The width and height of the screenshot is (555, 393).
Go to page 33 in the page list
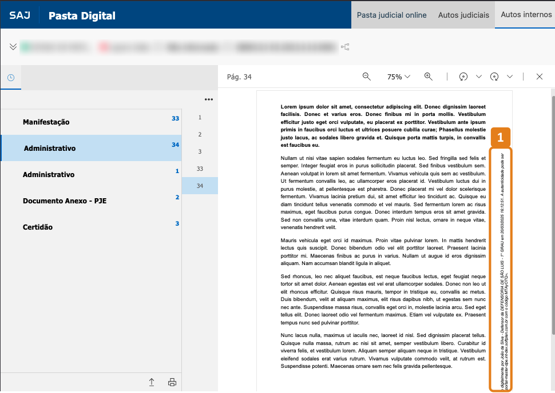[x=200, y=169]
